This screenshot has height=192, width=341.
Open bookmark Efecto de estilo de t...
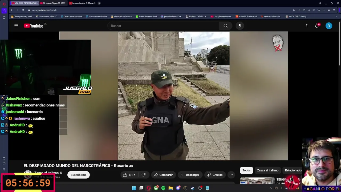click(97, 17)
